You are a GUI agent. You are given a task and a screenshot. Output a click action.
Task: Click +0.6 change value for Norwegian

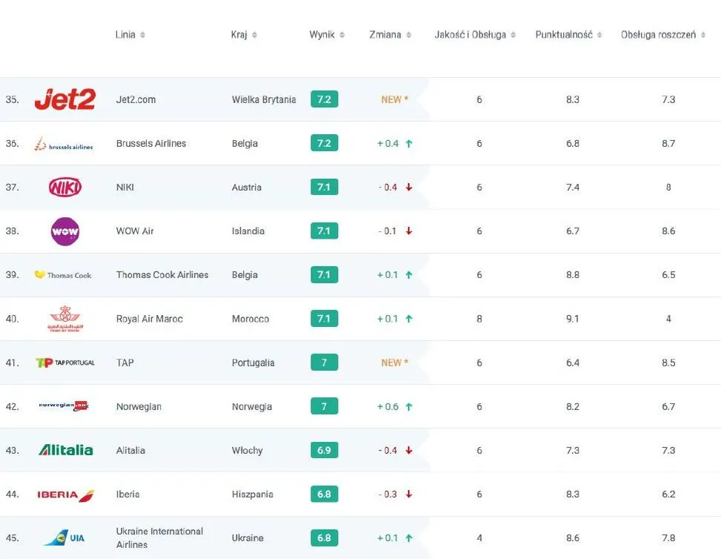point(388,406)
